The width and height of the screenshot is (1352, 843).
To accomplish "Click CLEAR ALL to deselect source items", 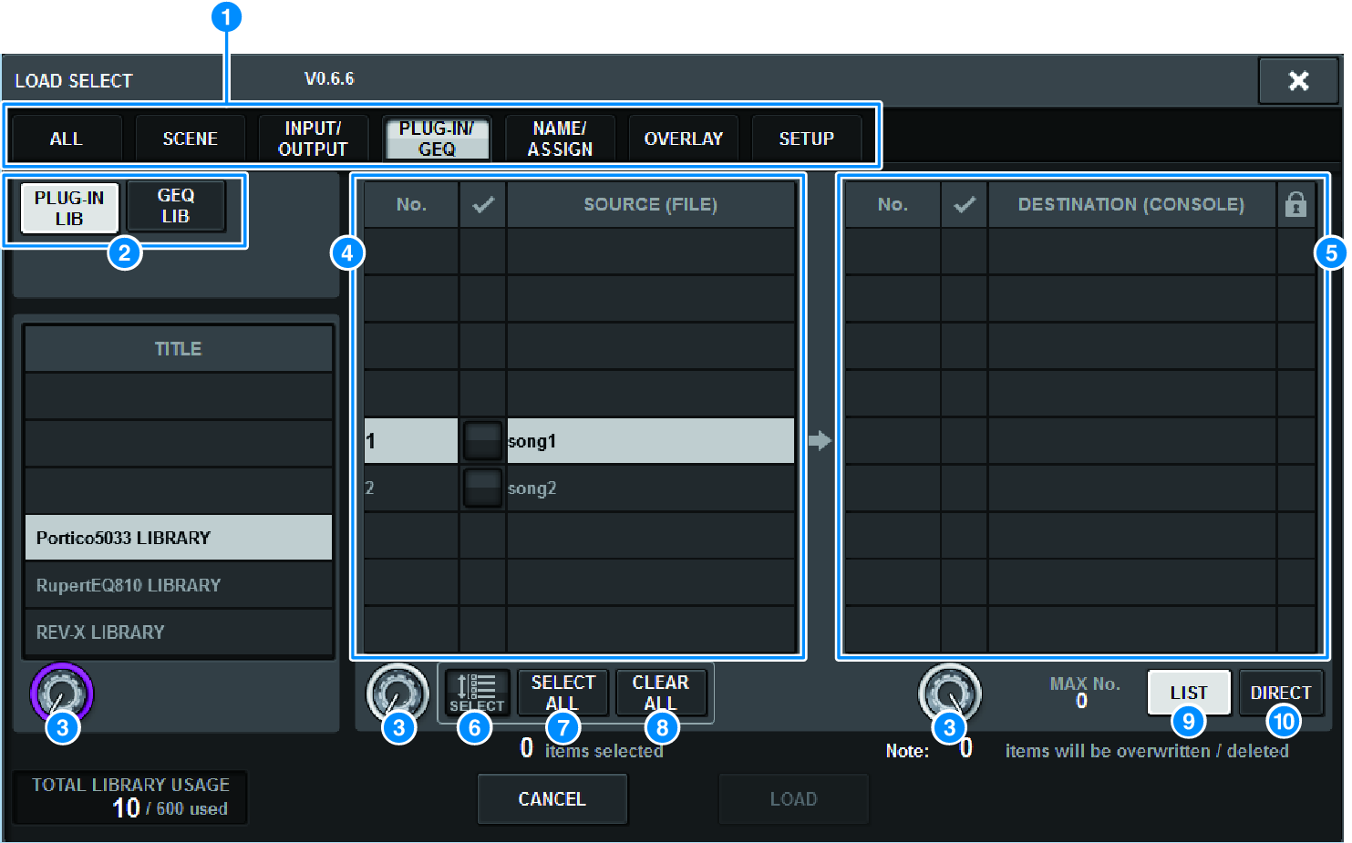I will (660, 693).
